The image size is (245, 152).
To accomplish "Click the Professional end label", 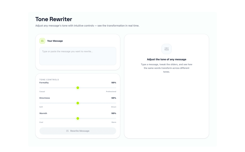I will tap(111, 91).
